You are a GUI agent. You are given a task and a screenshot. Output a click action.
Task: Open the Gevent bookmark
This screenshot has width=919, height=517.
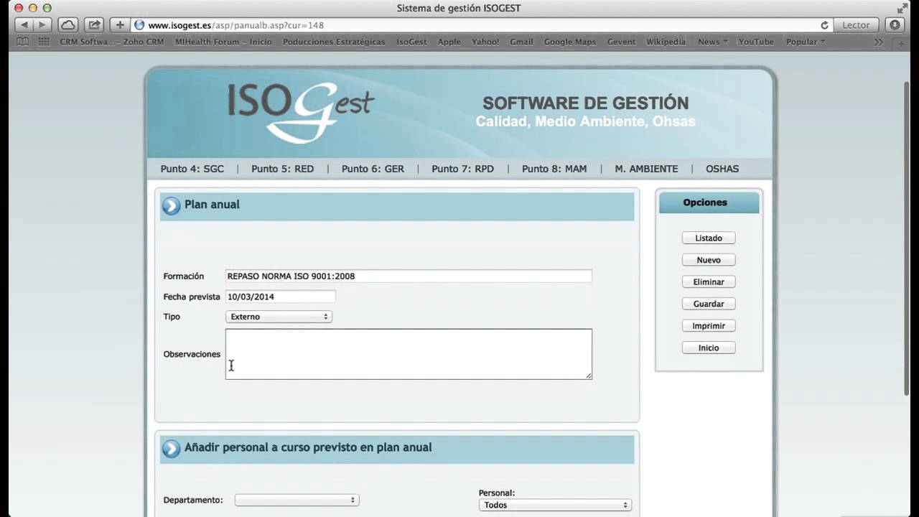coord(621,42)
